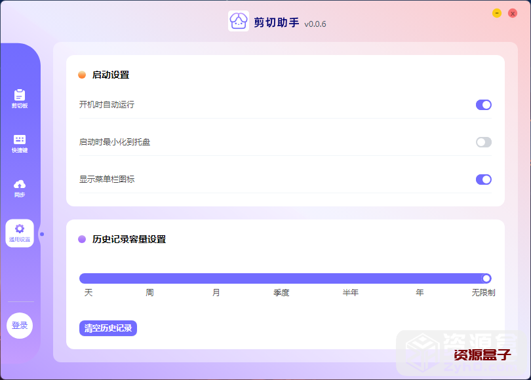Select the 无限制 capacity label

483,292
